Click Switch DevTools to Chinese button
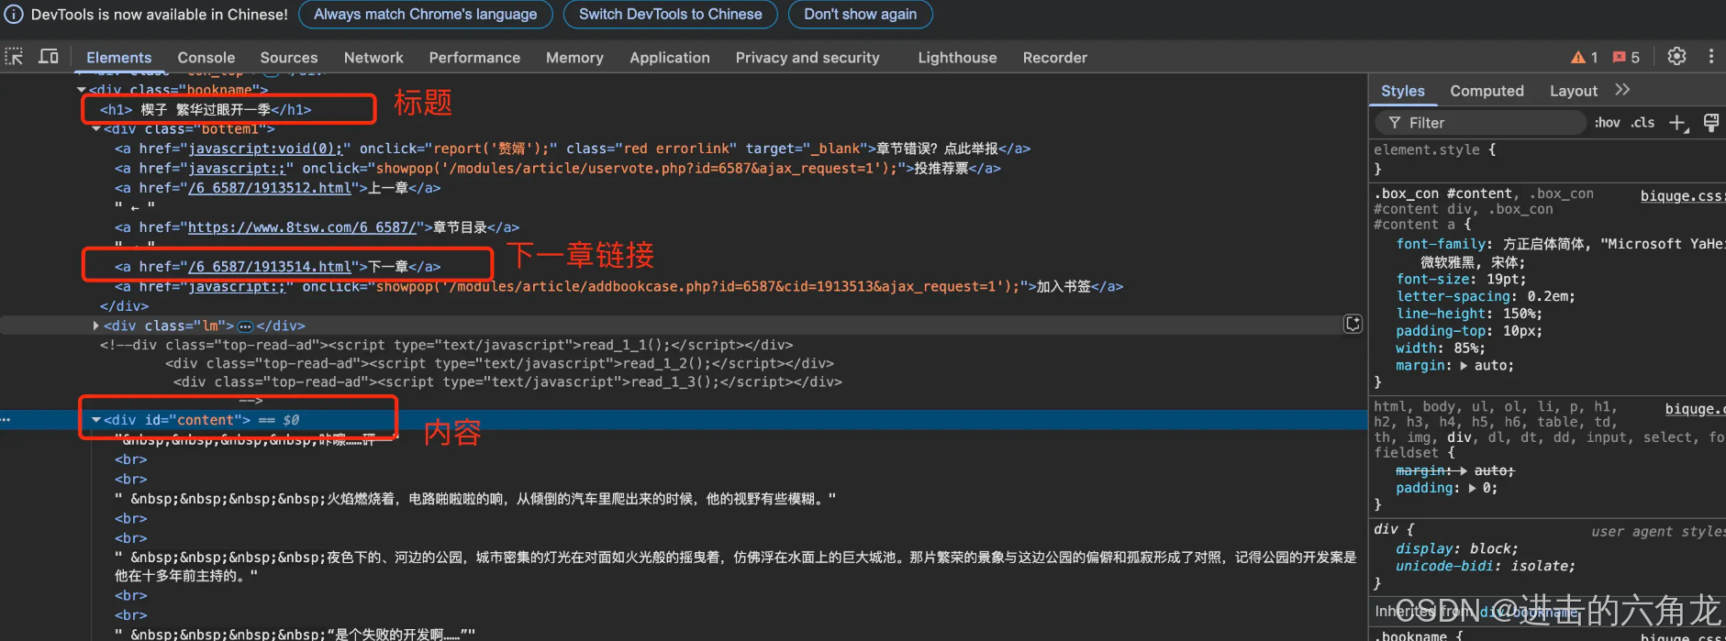Image resolution: width=1726 pixels, height=641 pixels. tap(671, 15)
